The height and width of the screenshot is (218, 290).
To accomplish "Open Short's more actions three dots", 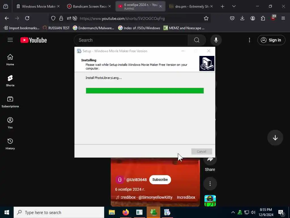I will [210, 184].
